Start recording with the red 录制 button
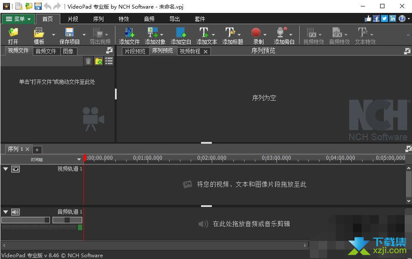Viewport: 412px width, 259px height. coord(256,33)
